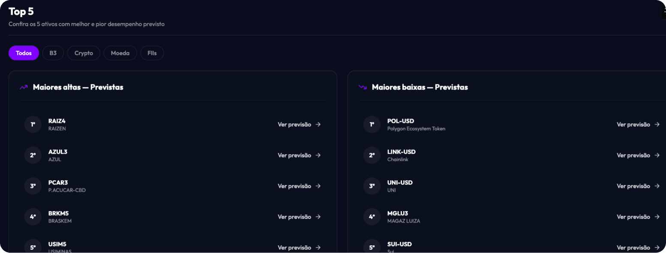Click the arrow icon next to RAIZ4 forecast
The width and height of the screenshot is (666, 253).
pos(318,125)
